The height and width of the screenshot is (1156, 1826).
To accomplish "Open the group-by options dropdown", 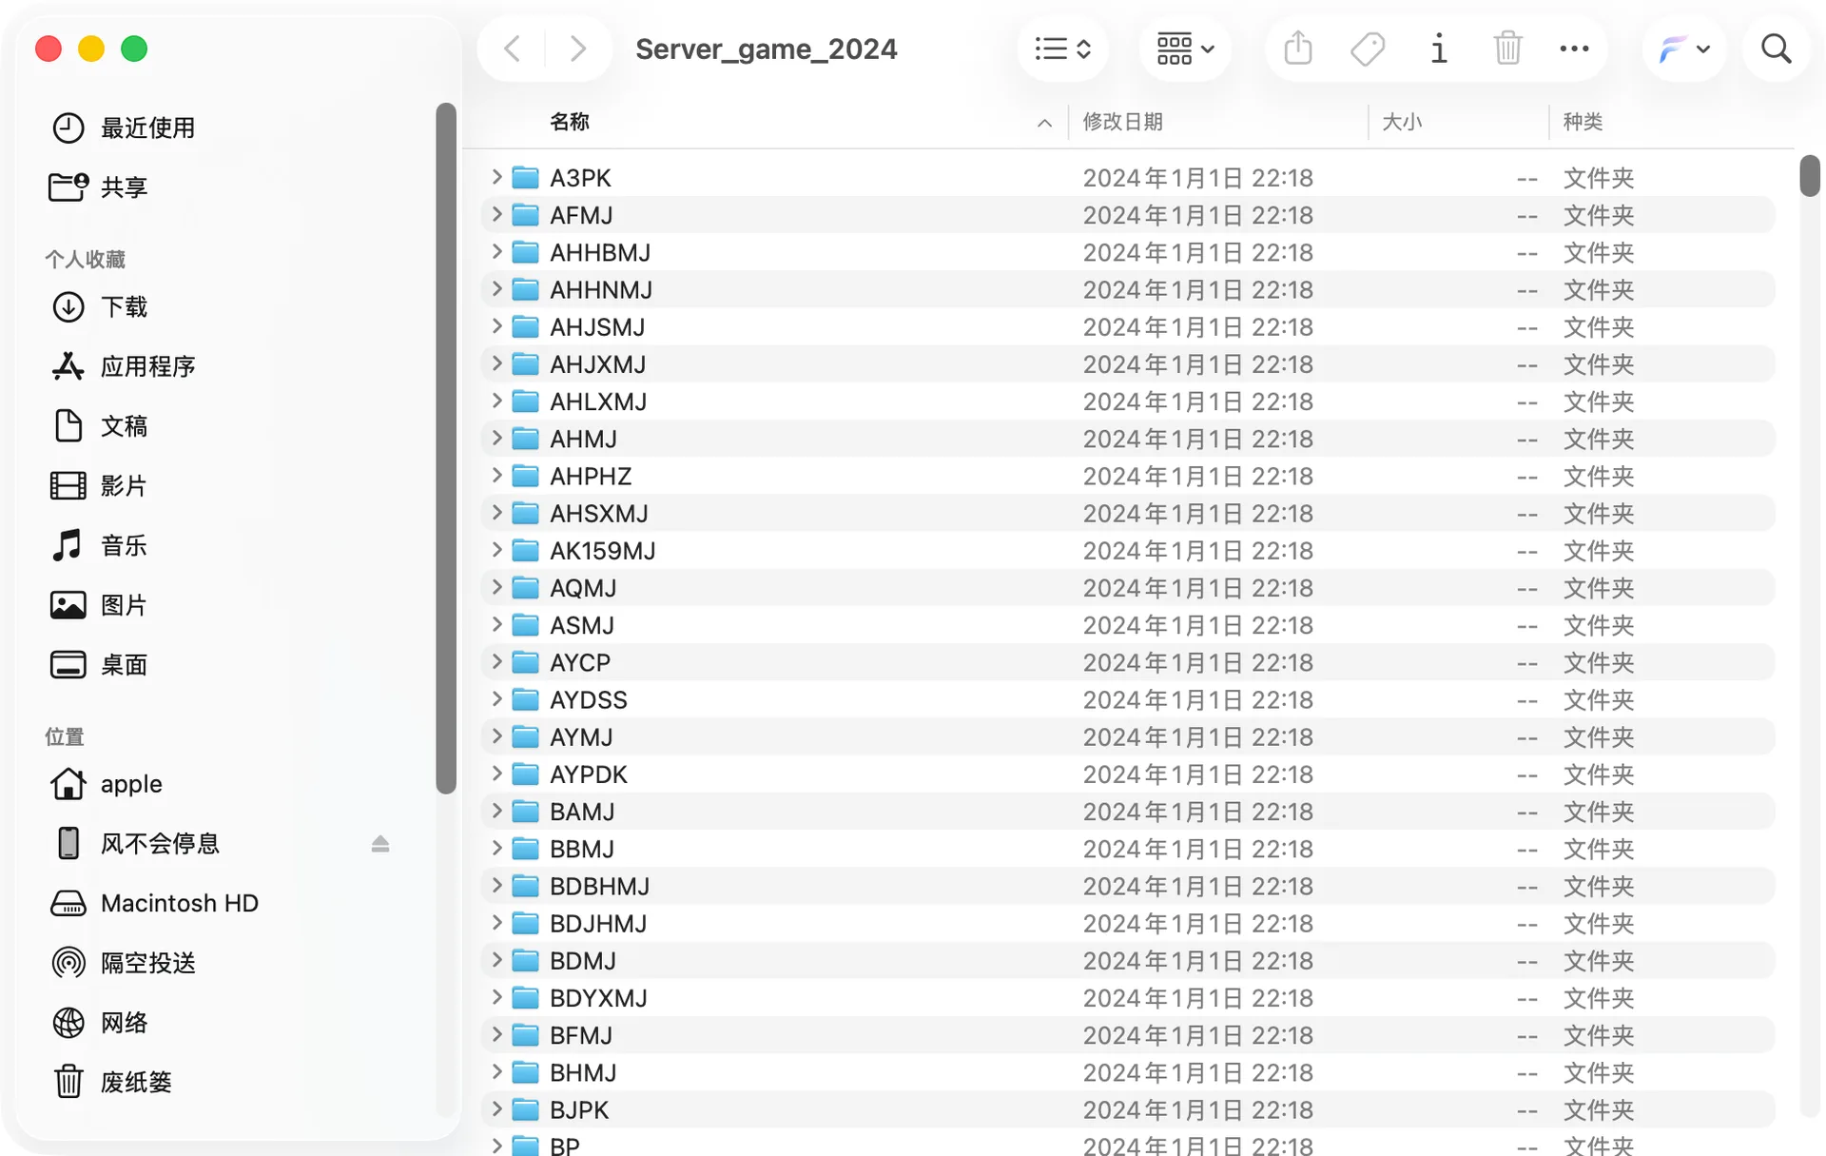I will tap(1185, 49).
